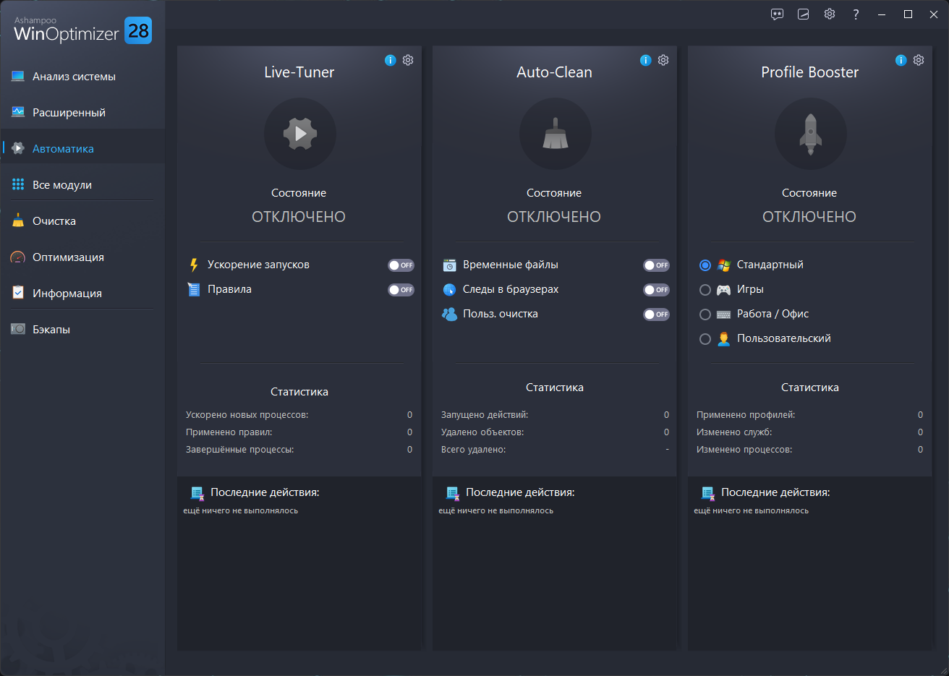Viewport: 949px width, 676px height.
Task: Open Бэкапы section
Action: 82,330
